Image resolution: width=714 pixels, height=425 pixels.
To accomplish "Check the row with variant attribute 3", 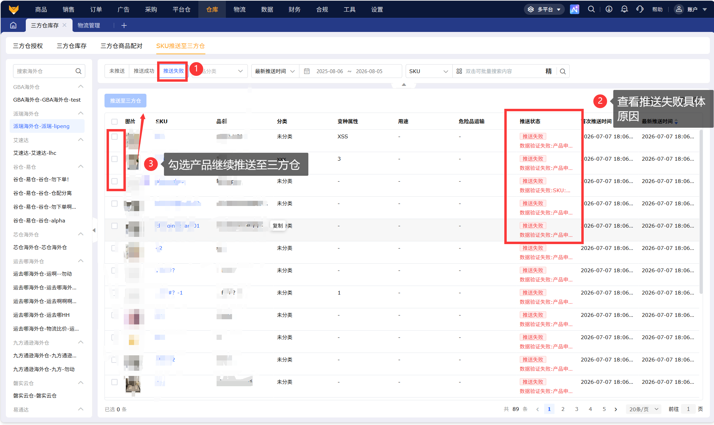I will (x=114, y=159).
